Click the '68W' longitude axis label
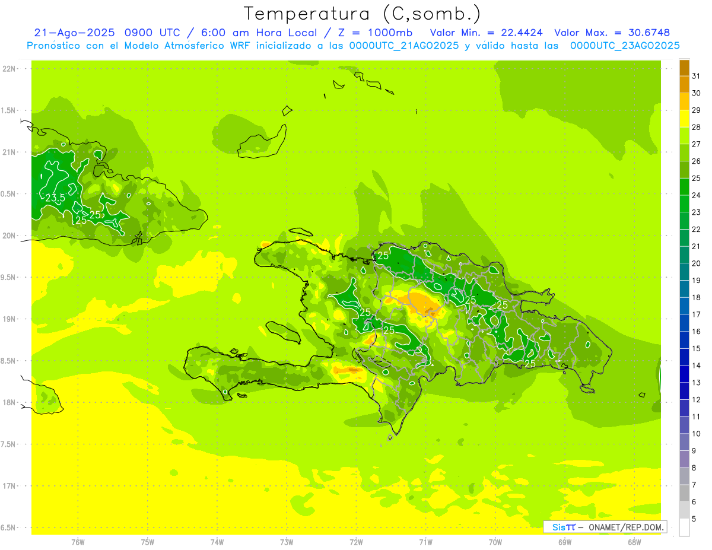This screenshot has height=550, width=712. coord(634,542)
